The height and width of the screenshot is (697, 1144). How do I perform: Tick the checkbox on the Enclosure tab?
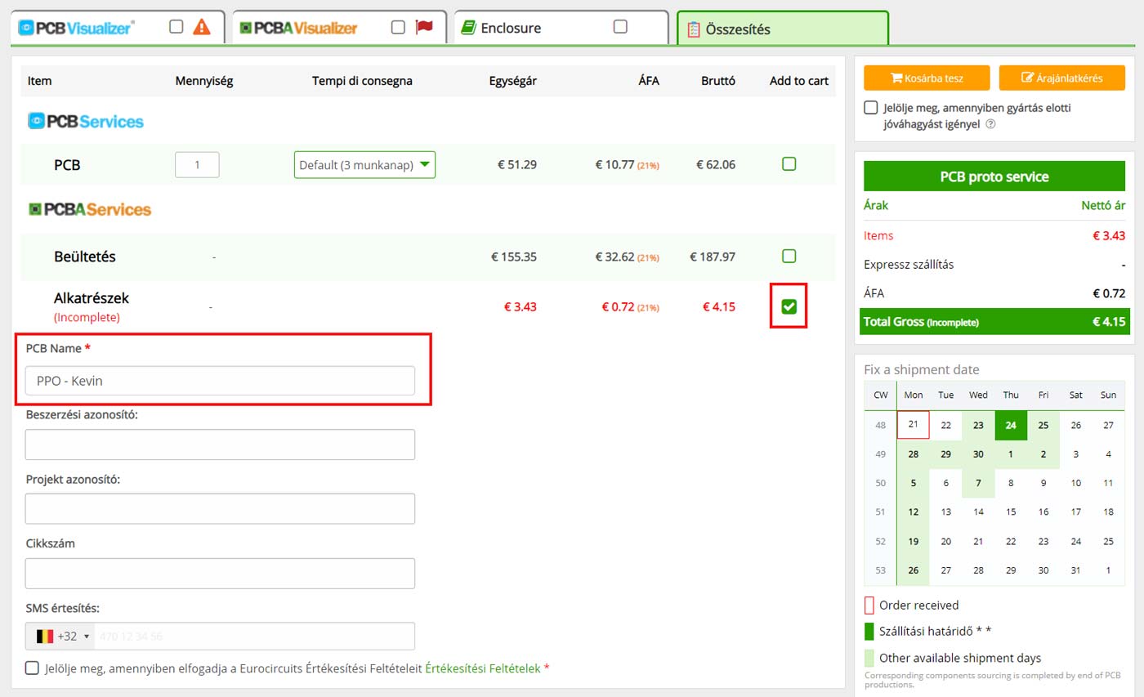point(620,27)
